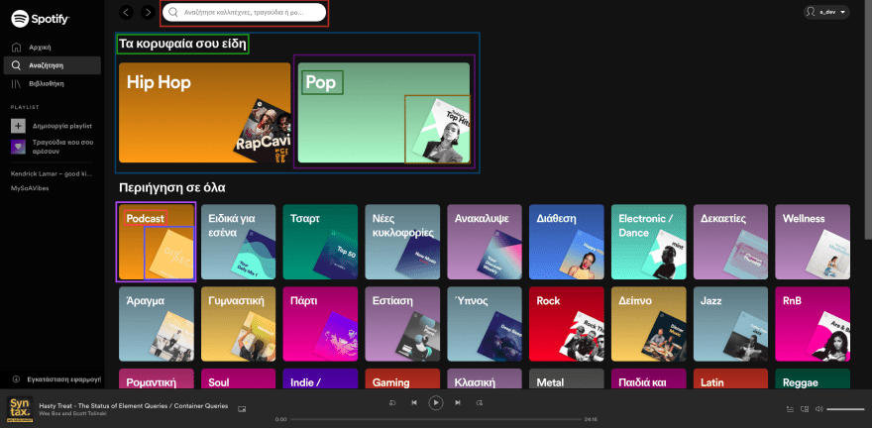Open the Reggae category tile
Image resolution: width=872 pixels, height=428 pixels.
click(x=813, y=378)
